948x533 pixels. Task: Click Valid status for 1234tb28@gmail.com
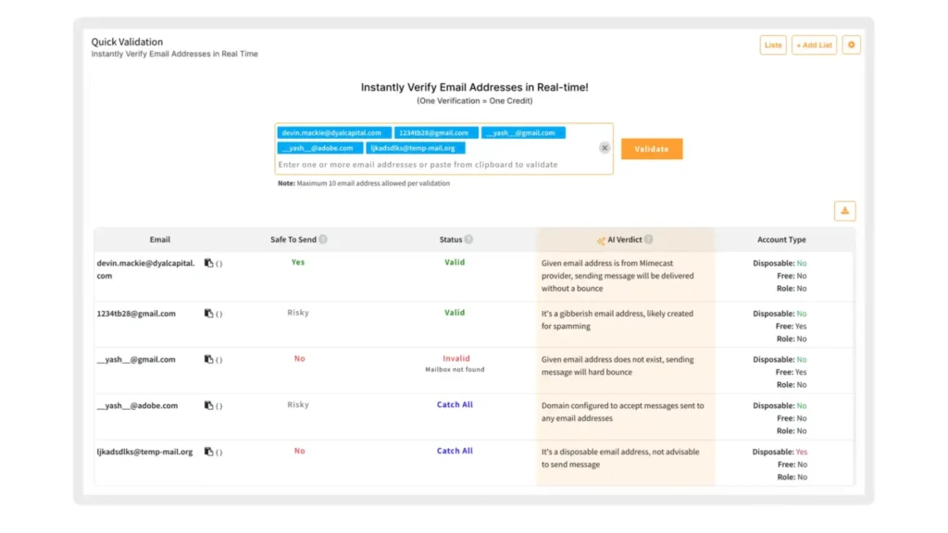455,313
